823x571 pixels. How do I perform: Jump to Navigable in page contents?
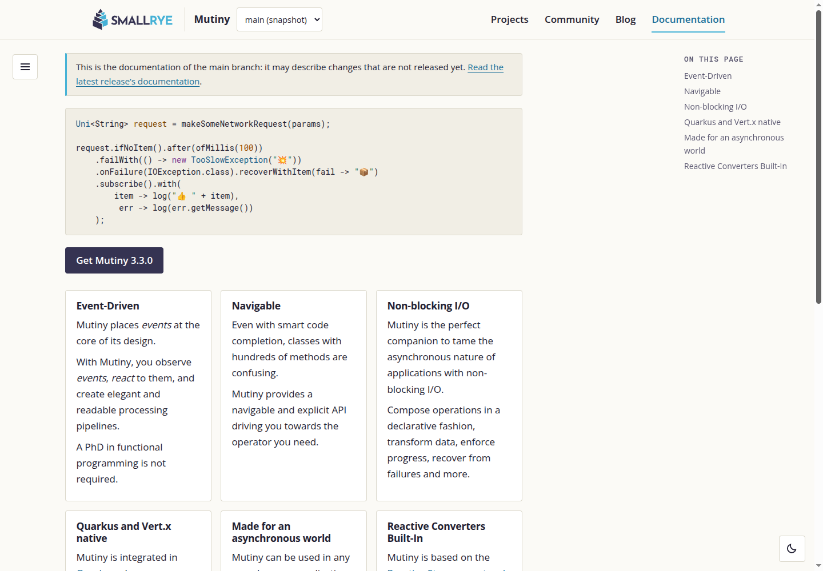pos(702,91)
